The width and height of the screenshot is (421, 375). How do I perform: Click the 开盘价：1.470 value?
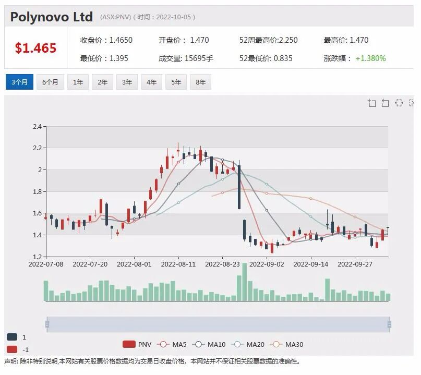pos(184,40)
